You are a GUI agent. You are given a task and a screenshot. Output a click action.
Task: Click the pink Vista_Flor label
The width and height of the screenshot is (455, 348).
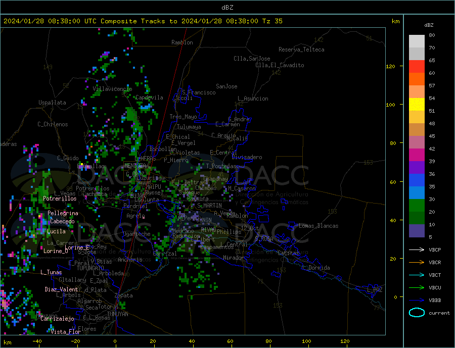pos(66,332)
